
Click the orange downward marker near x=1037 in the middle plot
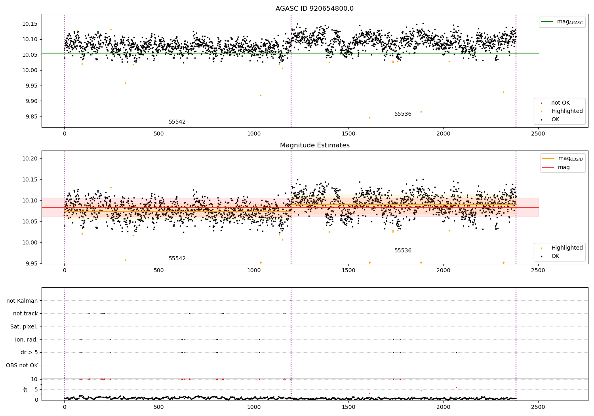pos(261,263)
